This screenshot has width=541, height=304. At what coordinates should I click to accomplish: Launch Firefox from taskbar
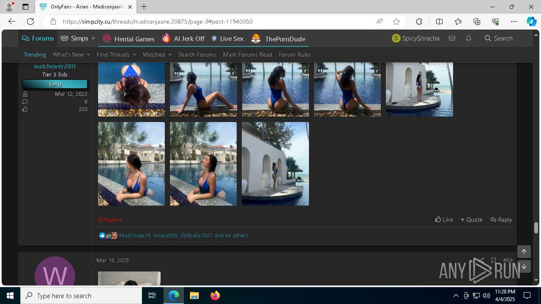215,296
